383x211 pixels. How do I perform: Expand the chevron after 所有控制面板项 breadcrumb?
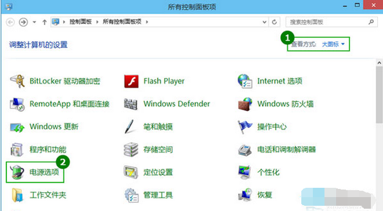tap(147, 22)
